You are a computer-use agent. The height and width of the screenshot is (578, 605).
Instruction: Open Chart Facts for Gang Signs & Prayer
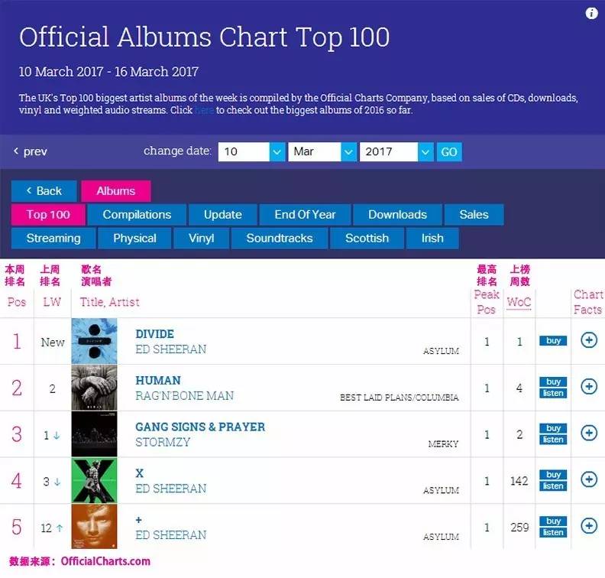coord(588,433)
